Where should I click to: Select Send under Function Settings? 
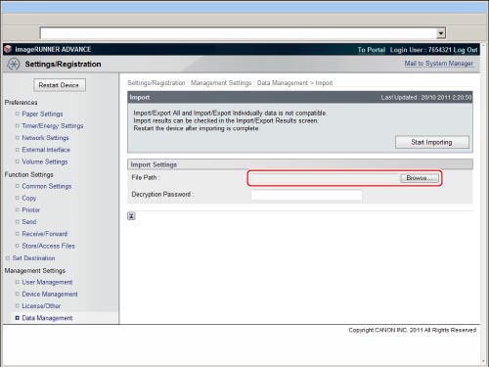[x=29, y=222]
